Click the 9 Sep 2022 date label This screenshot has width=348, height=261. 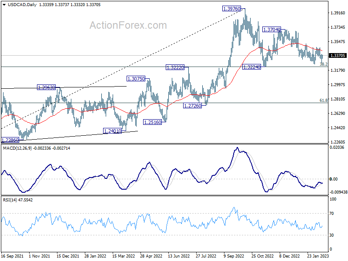click(234, 256)
